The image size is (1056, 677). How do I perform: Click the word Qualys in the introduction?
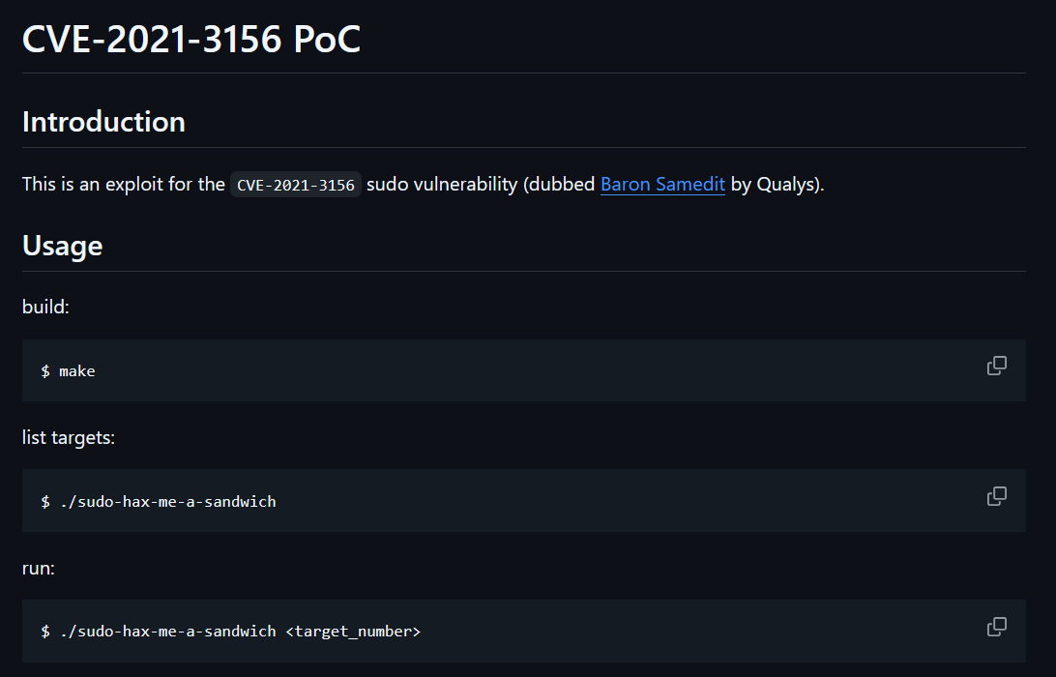[786, 185]
